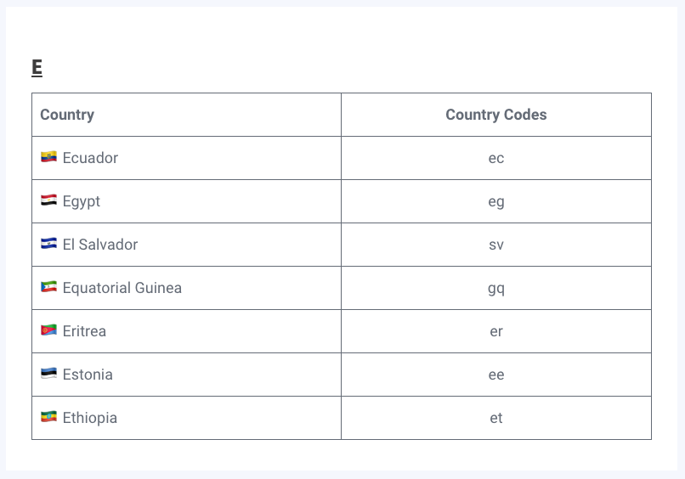685x479 pixels.
Task: Click the Egypt flag icon
Action: point(48,200)
